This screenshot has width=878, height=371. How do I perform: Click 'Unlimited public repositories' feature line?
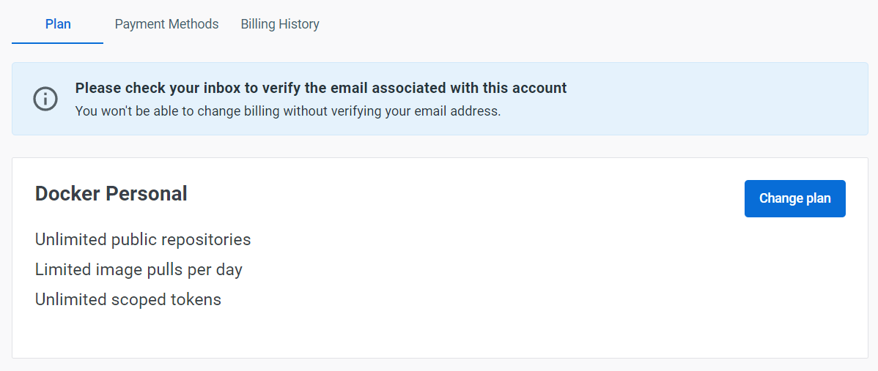pos(143,240)
